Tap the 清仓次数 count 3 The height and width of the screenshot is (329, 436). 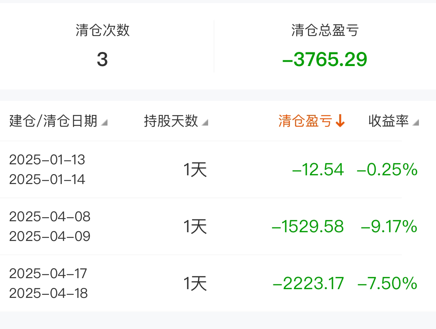(102, 60)
